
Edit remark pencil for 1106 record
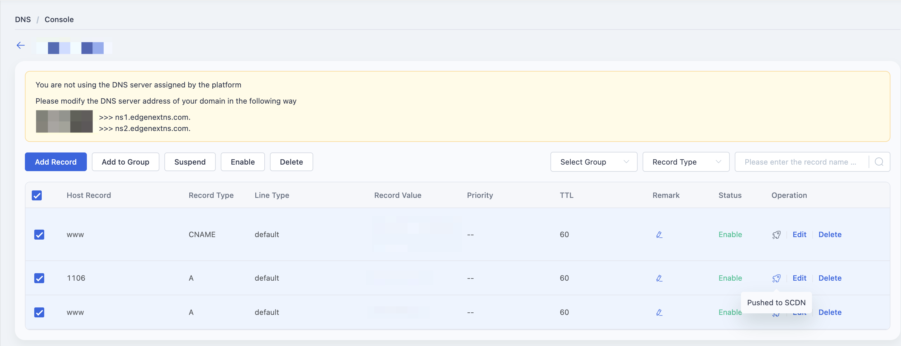click(659, 278)
